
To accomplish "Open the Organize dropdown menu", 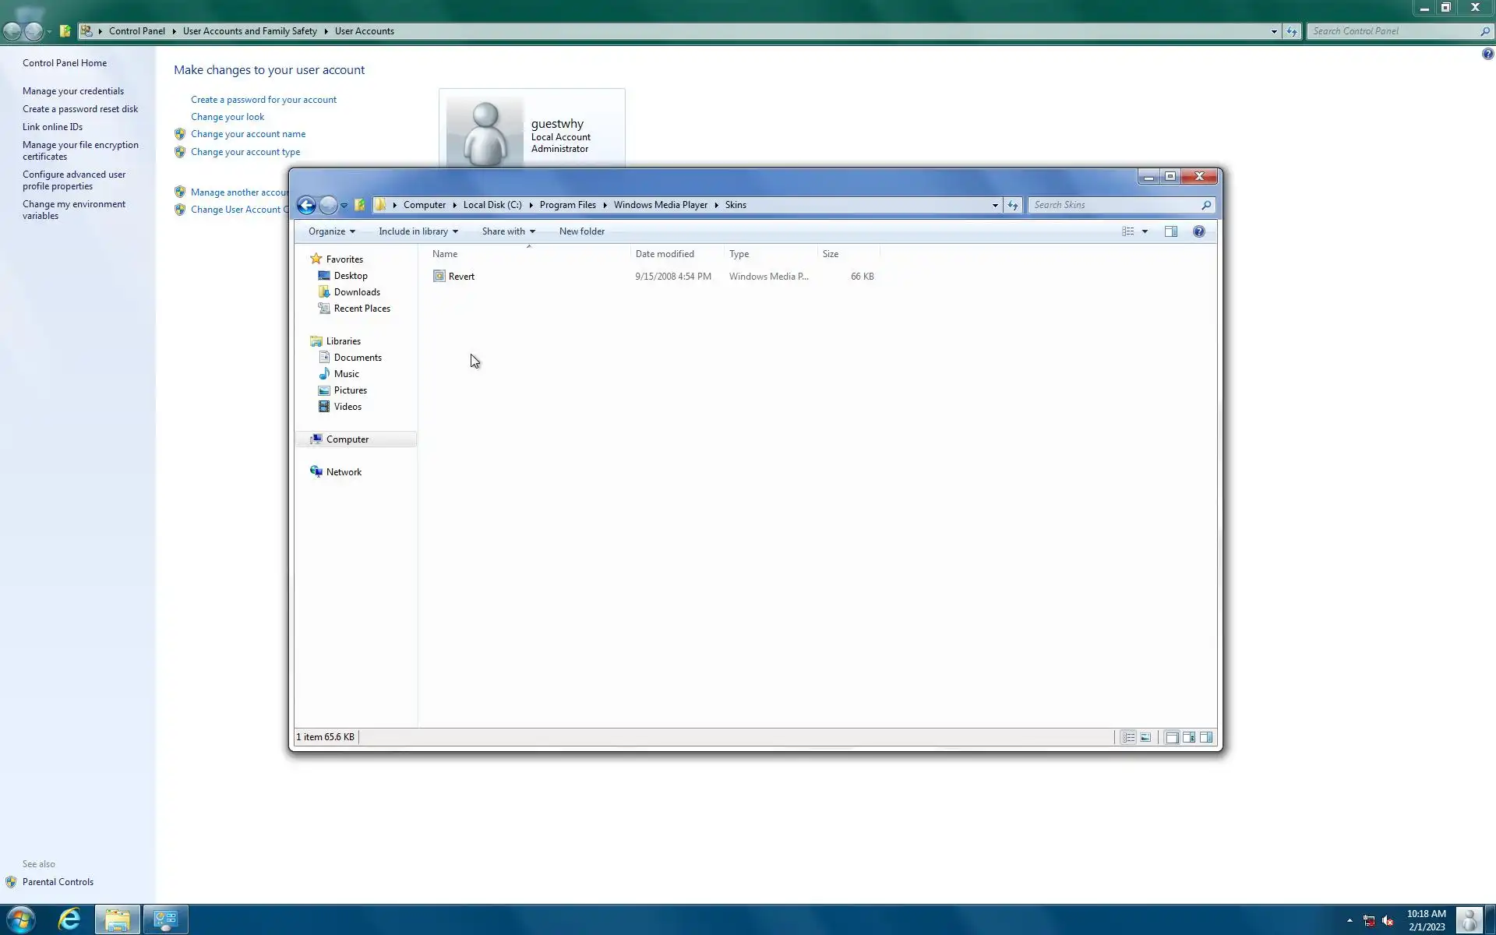I will tap(331, 231).
